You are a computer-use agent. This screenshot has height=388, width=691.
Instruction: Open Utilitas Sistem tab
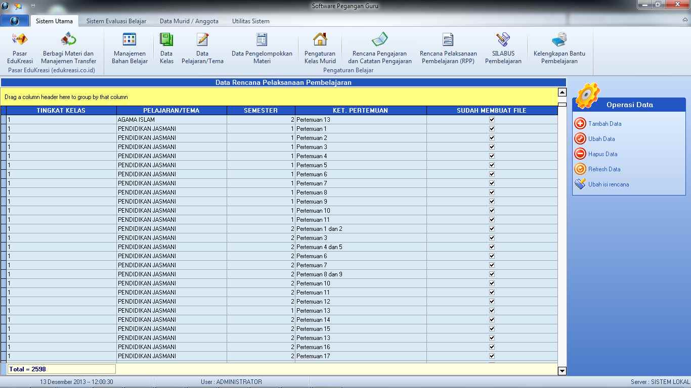point(250,21)
